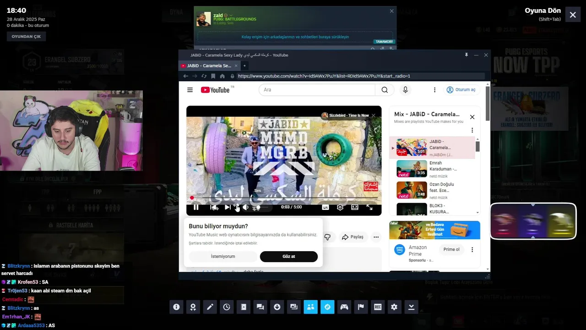This screenshot has width=586, height=330.
Task: Seek on the video progress bar
Action: point(284,198)
